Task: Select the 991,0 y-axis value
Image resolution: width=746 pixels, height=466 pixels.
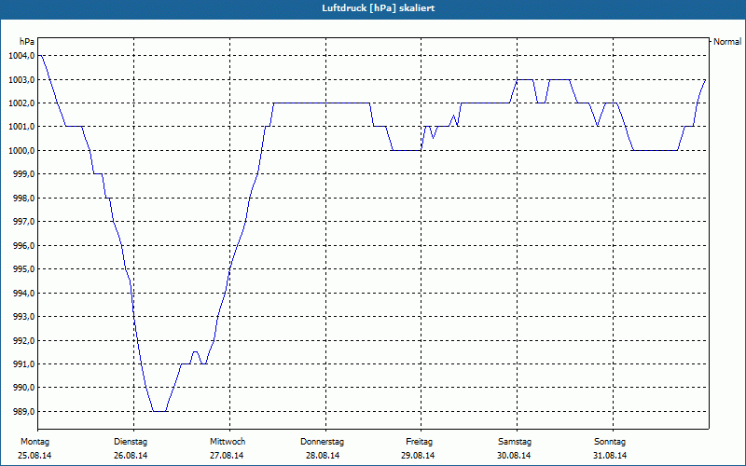Action: point(23,363)
